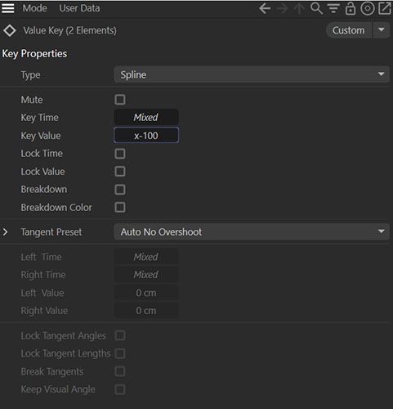Click the magnifier search icon
The height and width of the screenshot is (409, 393).
[316, 8]
